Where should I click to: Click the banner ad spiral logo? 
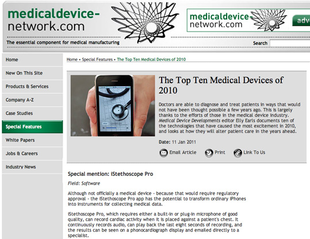270,20
